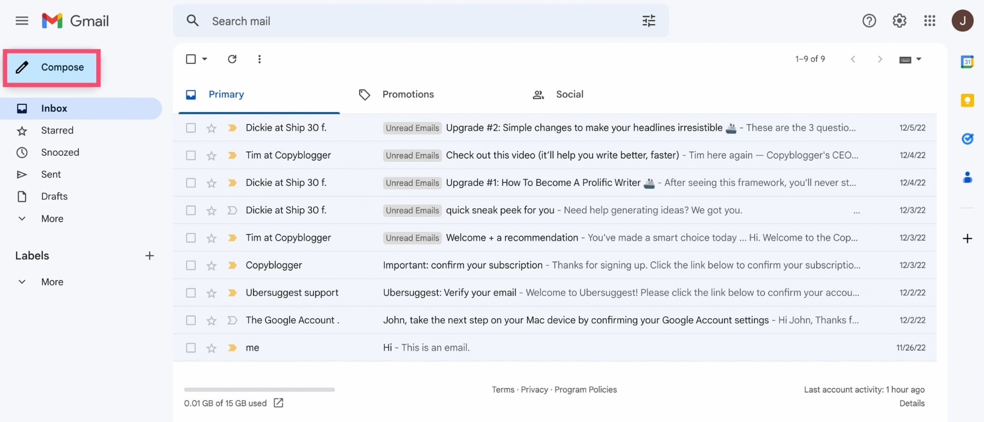Screen dimensions: 984x422
Task: Click the storage usage bar
Action: click(x=260, y=390)
